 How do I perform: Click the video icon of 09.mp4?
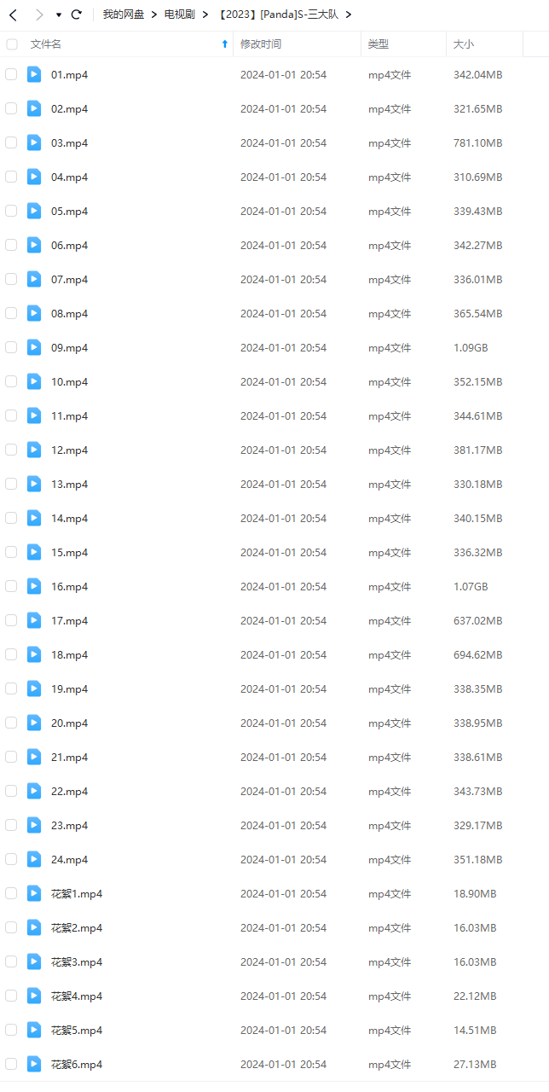click(x=34, y=347)
